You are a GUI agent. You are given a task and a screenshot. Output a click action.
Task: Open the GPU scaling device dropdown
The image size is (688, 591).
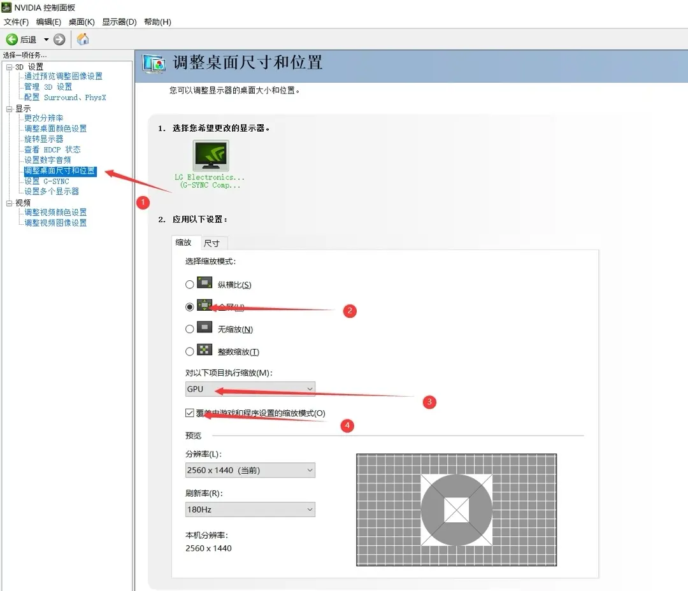[250, 388]
